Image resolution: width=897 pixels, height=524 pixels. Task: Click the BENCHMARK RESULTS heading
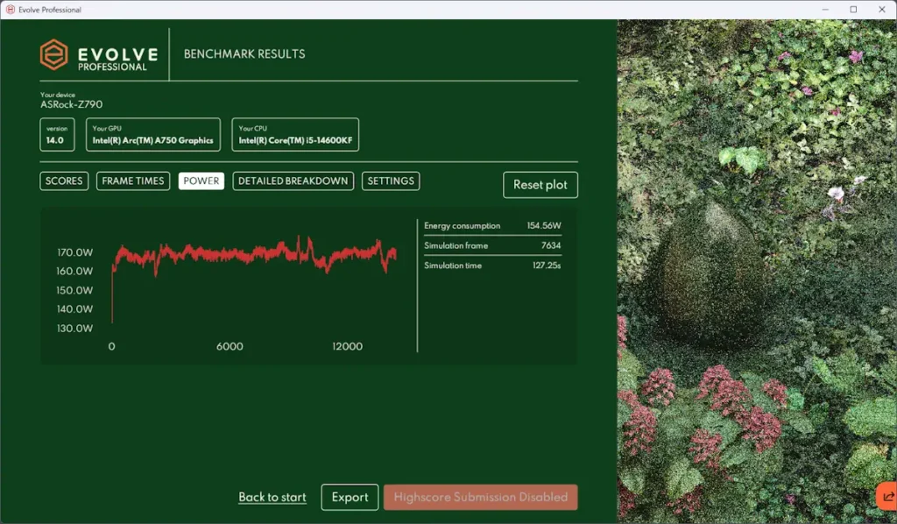(x=244, y=53)
